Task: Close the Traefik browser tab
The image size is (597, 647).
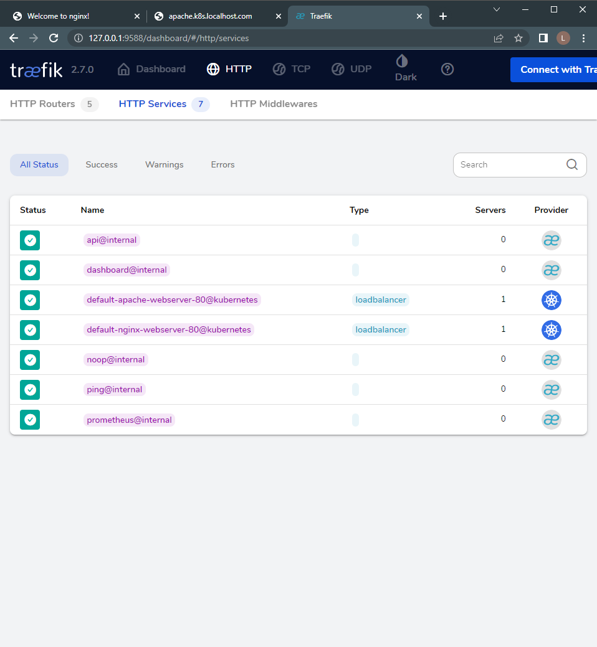Action: pos(419,16)
